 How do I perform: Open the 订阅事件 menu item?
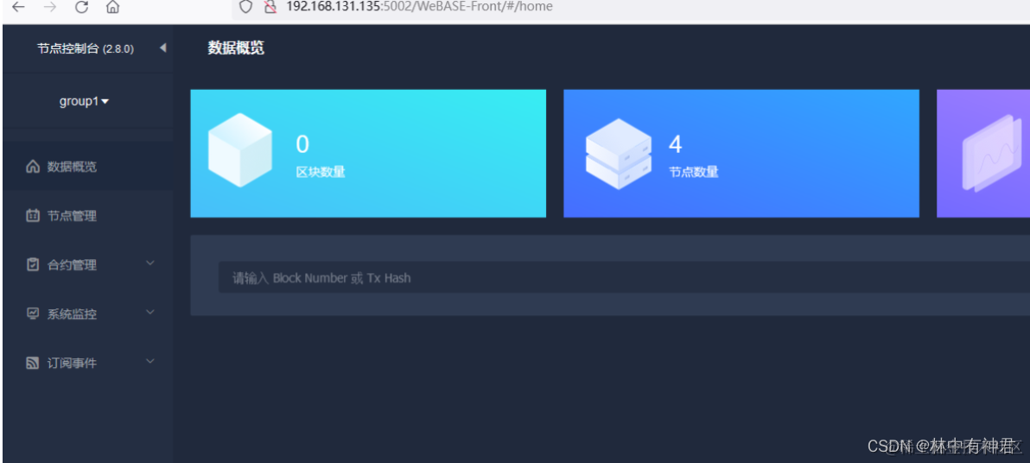point(87,363)
